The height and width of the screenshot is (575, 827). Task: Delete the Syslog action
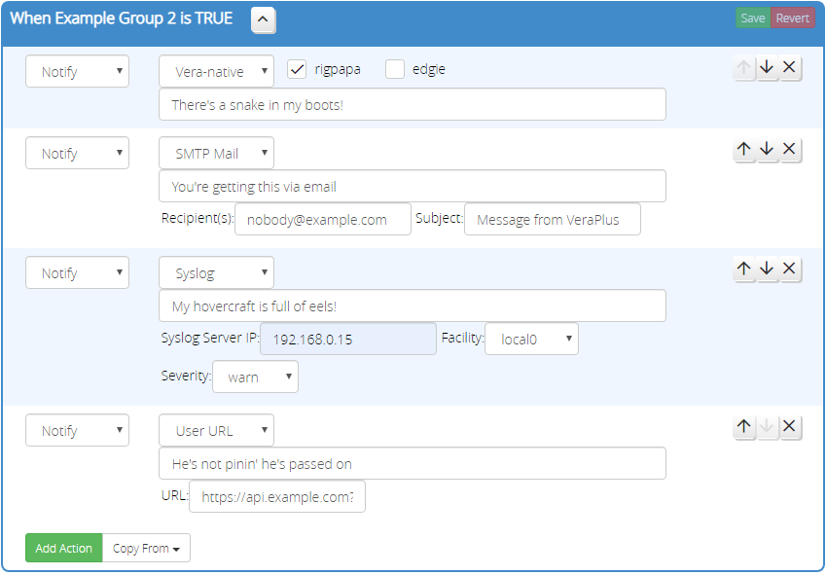[x=789, y=269]
